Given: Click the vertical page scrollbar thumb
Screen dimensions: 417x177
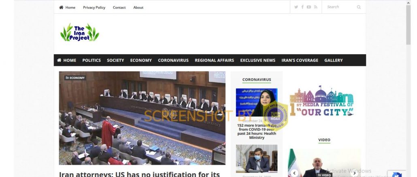Looking at the screenshot, I should click(408, 25).
